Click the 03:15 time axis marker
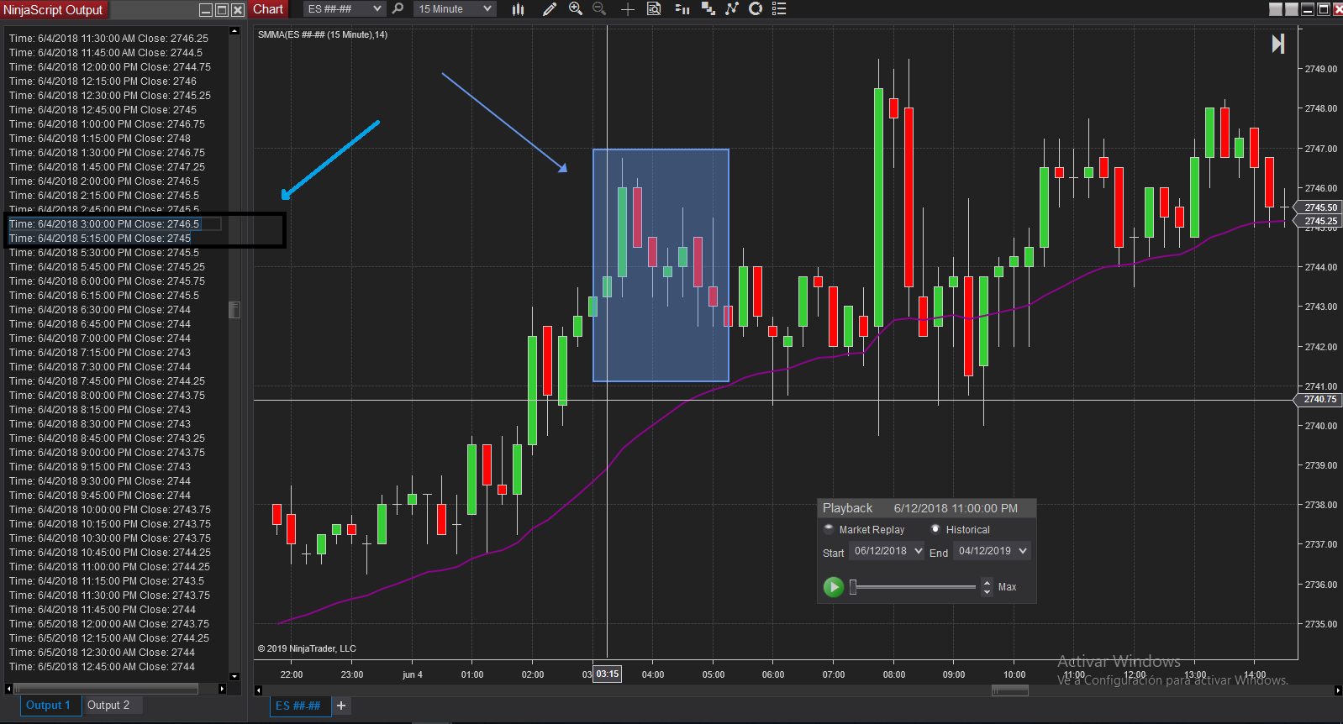 coord(607,674)
